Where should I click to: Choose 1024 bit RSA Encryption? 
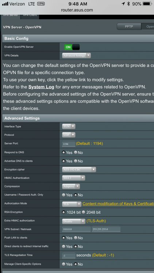point(64,212)
